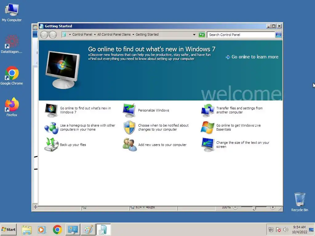Click the Getting Started window title bar

pyautogui.click(x=153, y=26)
